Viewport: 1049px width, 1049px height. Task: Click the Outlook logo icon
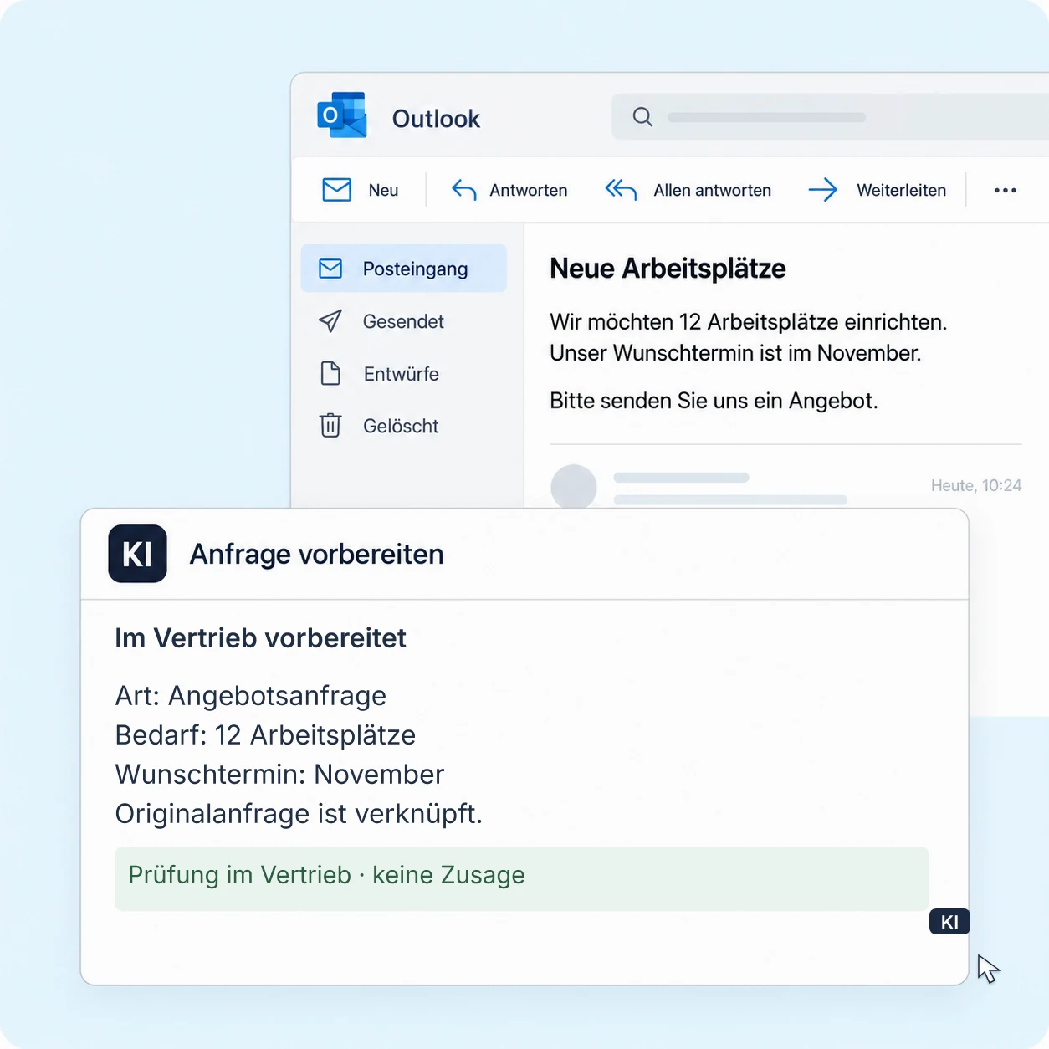[342, 115]
